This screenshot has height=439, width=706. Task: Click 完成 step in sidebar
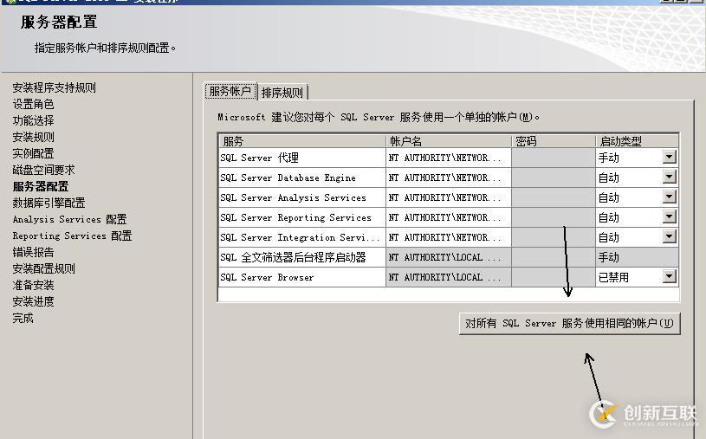coord(23,318)
